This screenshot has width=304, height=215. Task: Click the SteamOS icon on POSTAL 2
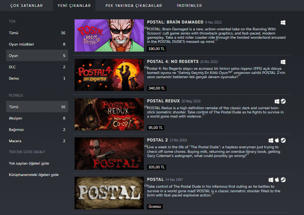pos(283,140)
